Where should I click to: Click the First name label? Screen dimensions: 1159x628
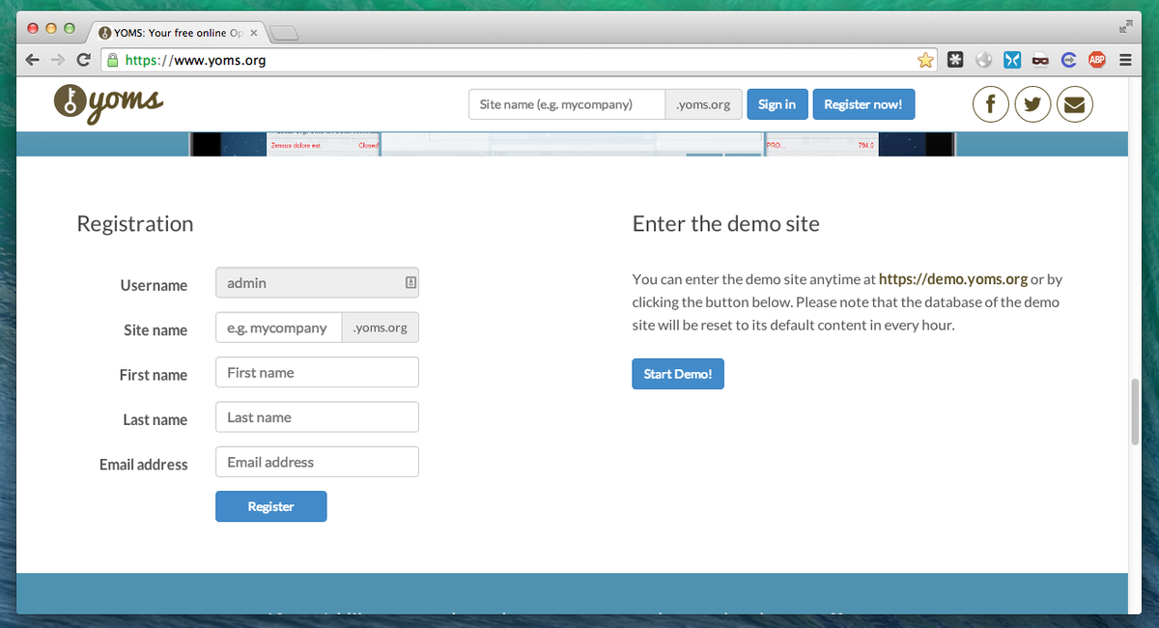pos(154,375)
